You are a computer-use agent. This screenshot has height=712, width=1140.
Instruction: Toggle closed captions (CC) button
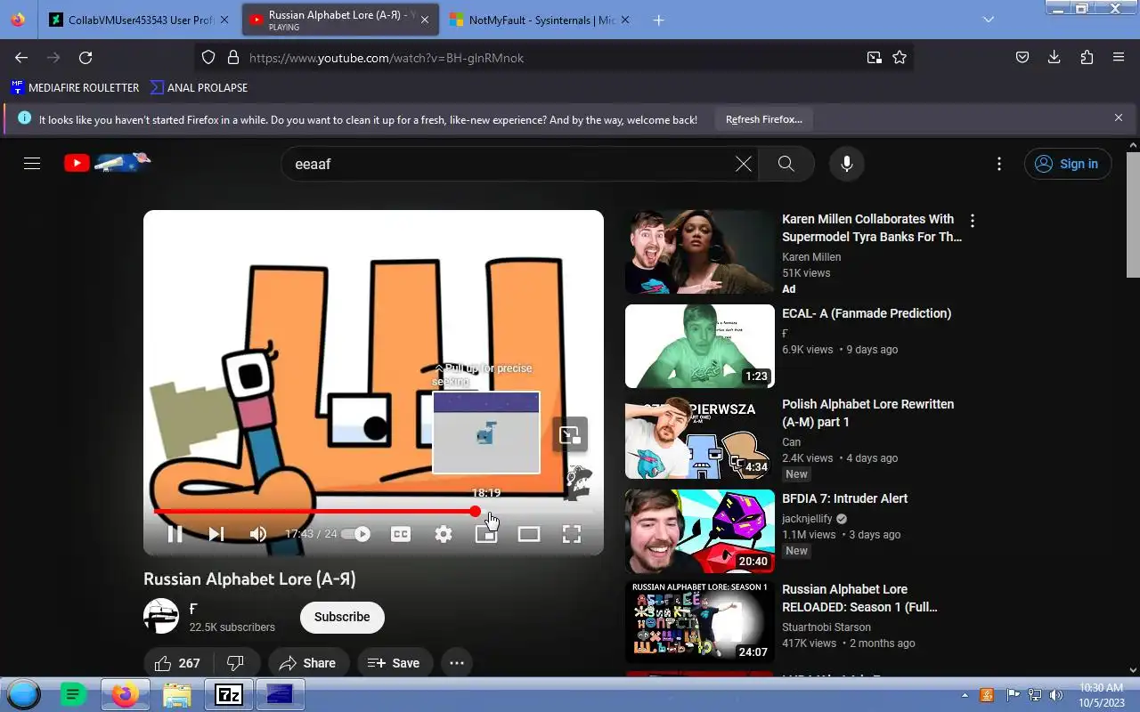pos(401,534)
